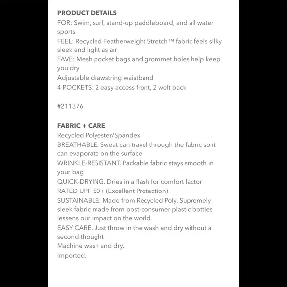Click Adjustable drawstring waistband text
287x287 pixels.
click(105, 78)
